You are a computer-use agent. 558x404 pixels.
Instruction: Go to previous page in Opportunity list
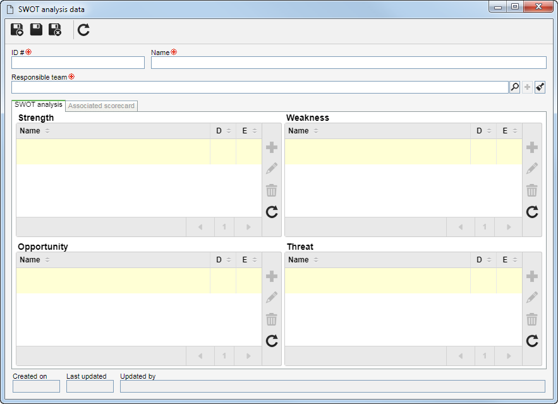[x=200, y=356]
